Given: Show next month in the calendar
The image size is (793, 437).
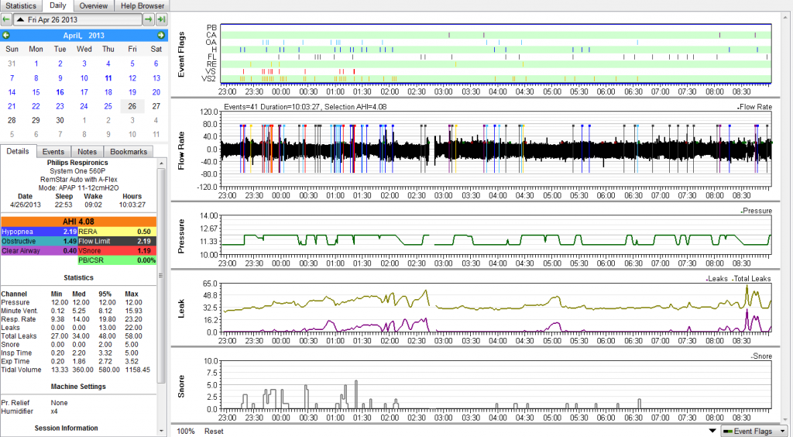Looking at the screenshot, I should (x=160, y=36).
